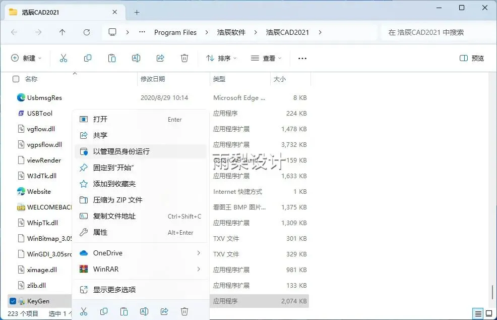The height and width of the screenshot is (320, 497).
Task: Click the Website shortcut icon
Action: point(21,191)
